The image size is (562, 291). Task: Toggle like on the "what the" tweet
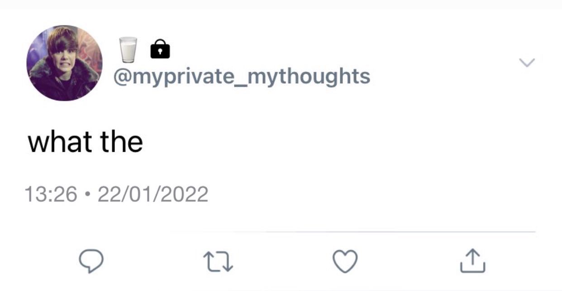tap(345, 262)
